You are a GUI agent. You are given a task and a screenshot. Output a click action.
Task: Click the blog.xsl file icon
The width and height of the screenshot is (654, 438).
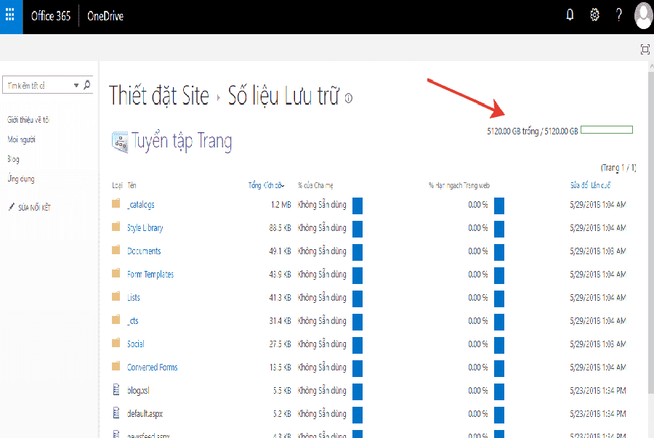click(116, 391)
